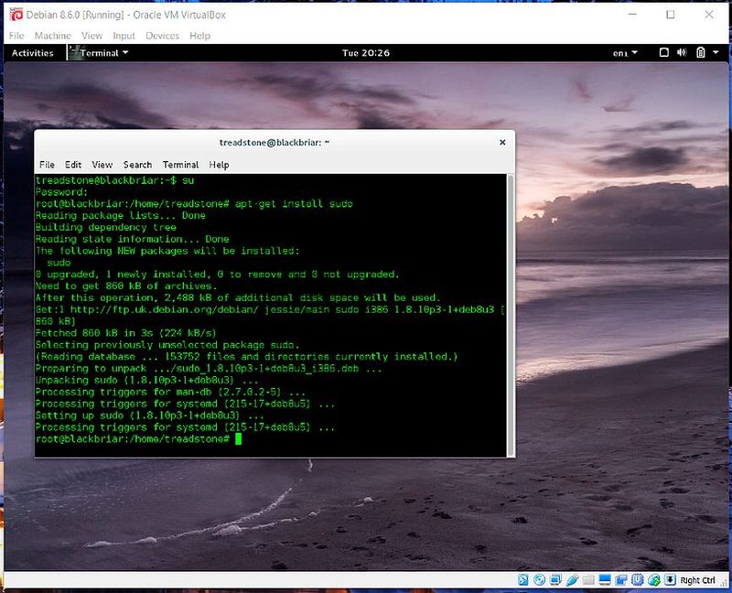Click the display settings icon in VirtualBox status bar
Image resolution: width=732 pixels, height=593 pixels.
605,580
